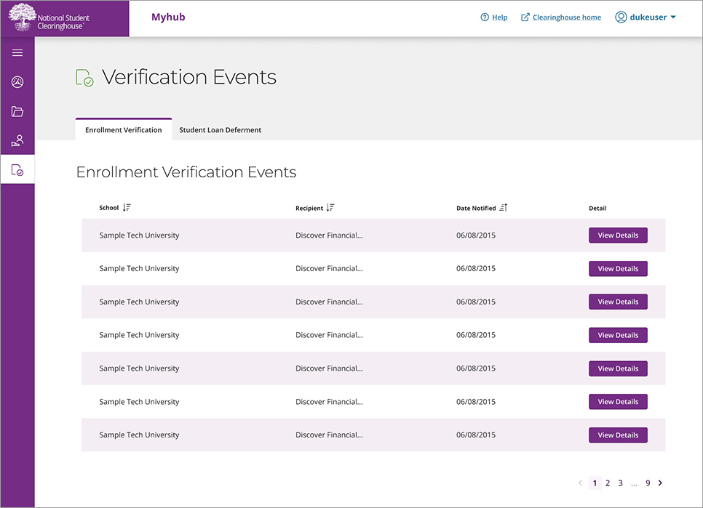The width and height of the screenshot is (703, 508).
Task: Click View Details in second row
Action: (618, 269)
